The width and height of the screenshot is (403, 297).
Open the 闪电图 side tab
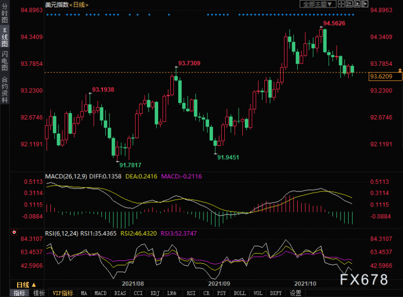5,61
